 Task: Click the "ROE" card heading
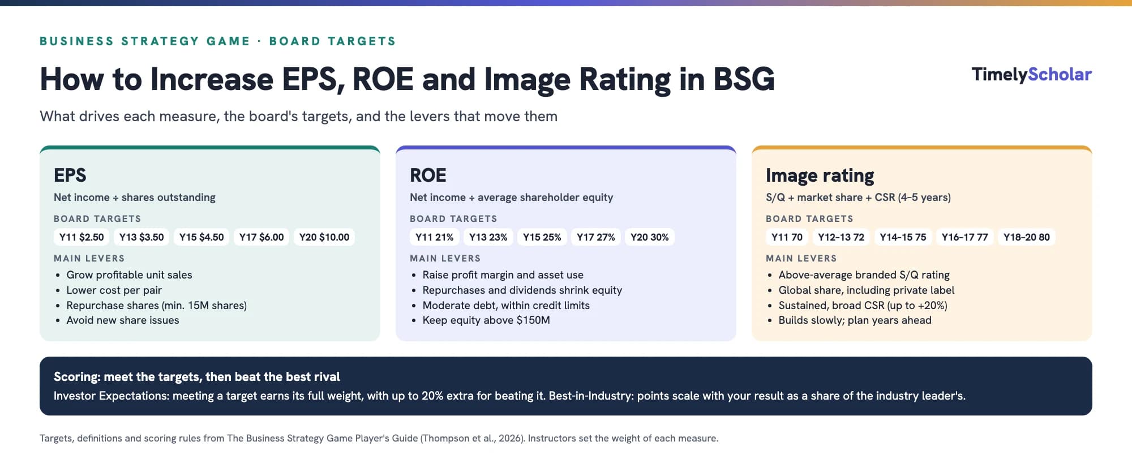(x=428, y=175)
